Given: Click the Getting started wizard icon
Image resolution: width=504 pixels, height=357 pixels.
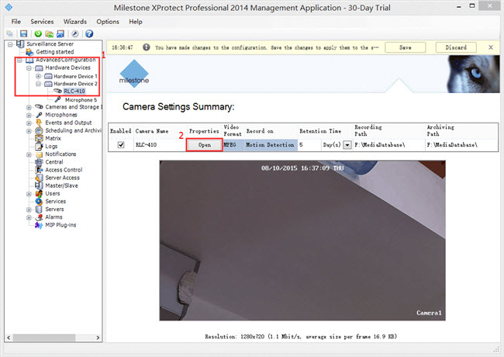Looking at the screenshot, I should point(29,52).
